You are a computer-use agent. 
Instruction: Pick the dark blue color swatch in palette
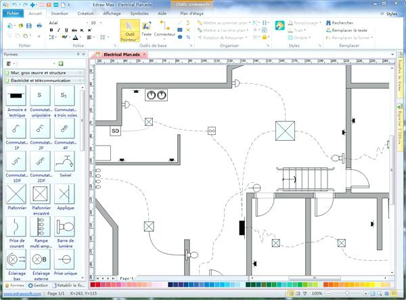(x=171, y=284)
